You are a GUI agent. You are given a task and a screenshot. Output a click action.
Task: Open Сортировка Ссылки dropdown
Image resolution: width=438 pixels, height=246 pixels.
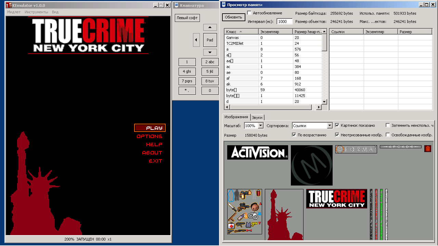[330, 126]
